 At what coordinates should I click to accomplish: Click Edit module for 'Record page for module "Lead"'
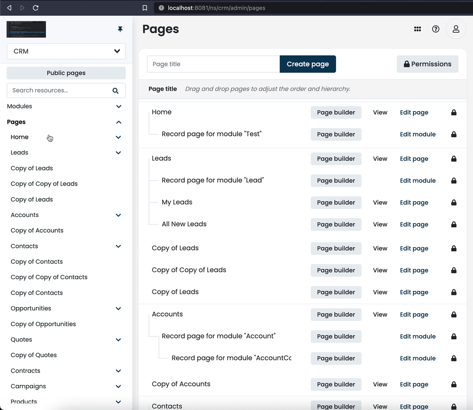point(418,181)
